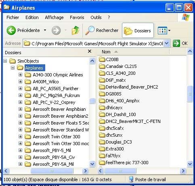The height and width of the screenshot is (186, 195).
Task: Select feelThere pic 737-300 folder icon
Action: coord(102,163)
